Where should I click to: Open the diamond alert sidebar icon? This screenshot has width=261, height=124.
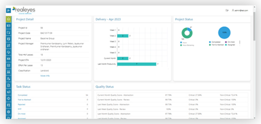coord(9,99)
